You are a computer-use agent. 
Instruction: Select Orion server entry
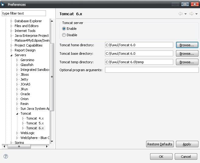[x=24, y=99]
